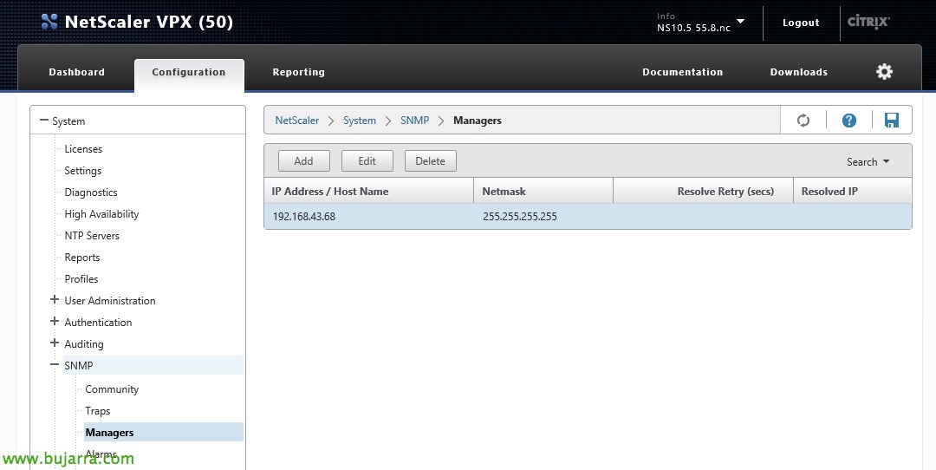Expand the Authentication node
The width and height of the screenshot is (936, 470).
pos(55,322)
